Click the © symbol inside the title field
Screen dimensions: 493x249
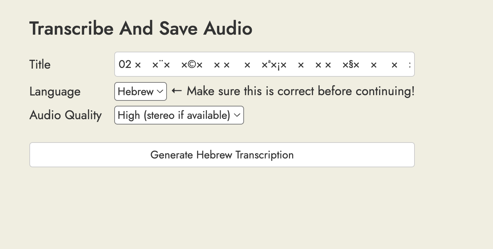click(x=191, y=65)
